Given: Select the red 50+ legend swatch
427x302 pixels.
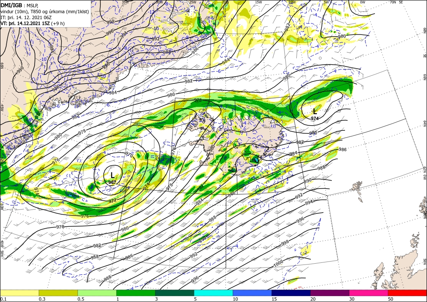Looking at the screenshot, I should click(x=407, y=293).
